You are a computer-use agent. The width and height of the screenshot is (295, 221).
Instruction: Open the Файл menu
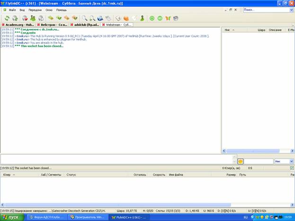click(x=12, y=10)
